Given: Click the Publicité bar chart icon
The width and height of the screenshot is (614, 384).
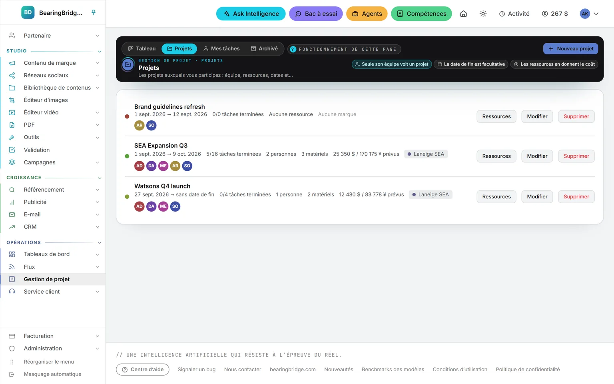Looking at the screenshot, I should click(12, 202).
